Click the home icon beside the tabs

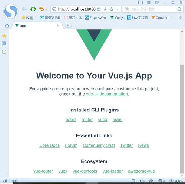click(7, 26)
